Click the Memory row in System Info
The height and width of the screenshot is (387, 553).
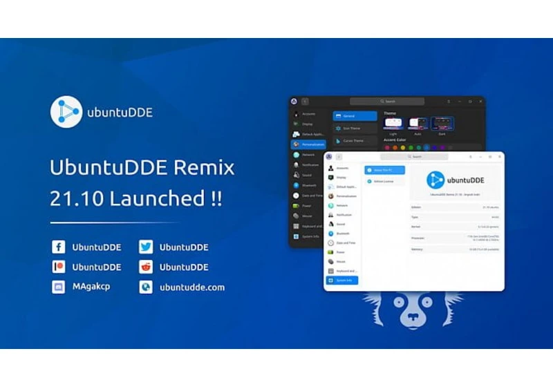(x=455, y=249)
